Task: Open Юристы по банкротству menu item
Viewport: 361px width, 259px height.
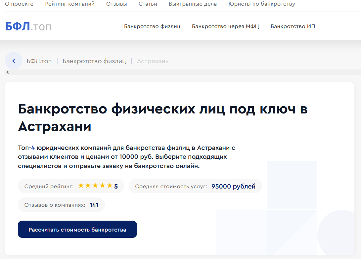Action: coord(262,4)
